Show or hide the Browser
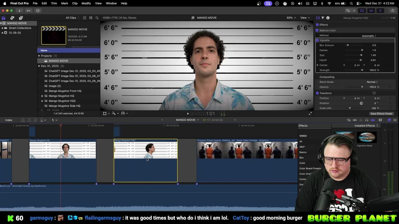This screenshot has width=399, height=224. coord(362,11)
